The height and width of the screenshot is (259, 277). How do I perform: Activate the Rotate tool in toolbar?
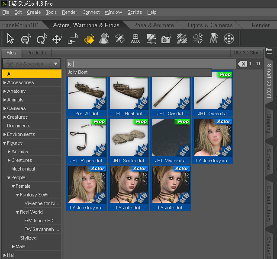click(x=42, y=39)
